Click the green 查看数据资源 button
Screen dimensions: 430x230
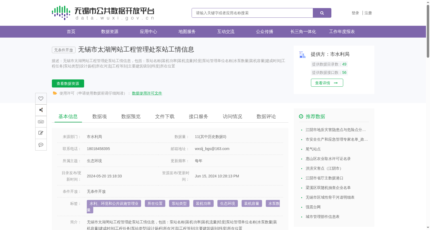[x=68, y=83]
